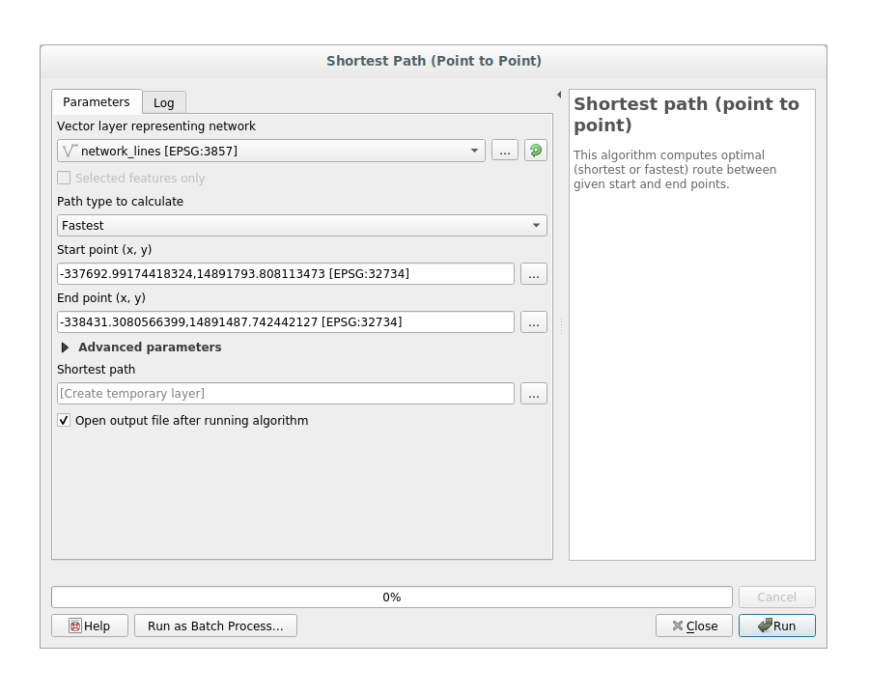
Task: Open the network_lines vector layer dropdown
Action: [x=271, y=151]
